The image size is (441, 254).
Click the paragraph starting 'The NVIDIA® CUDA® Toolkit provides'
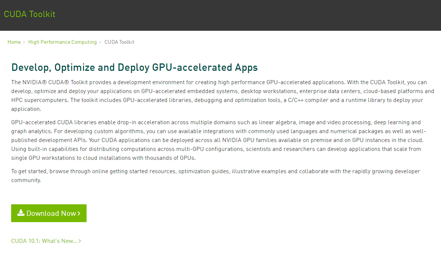pyautogui.click(x=223, y=96)
